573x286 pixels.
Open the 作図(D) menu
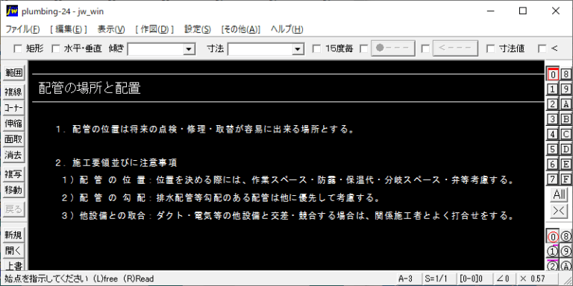[x=154, y=30]
